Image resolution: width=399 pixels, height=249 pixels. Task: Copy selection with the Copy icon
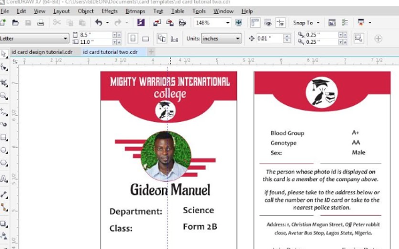click(x=69, y=23)
